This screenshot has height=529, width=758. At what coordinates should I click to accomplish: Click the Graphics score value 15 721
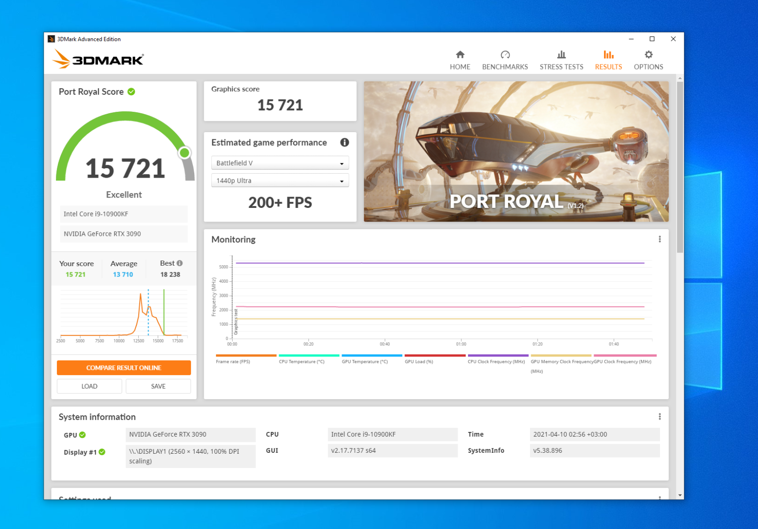coord(280,105)
